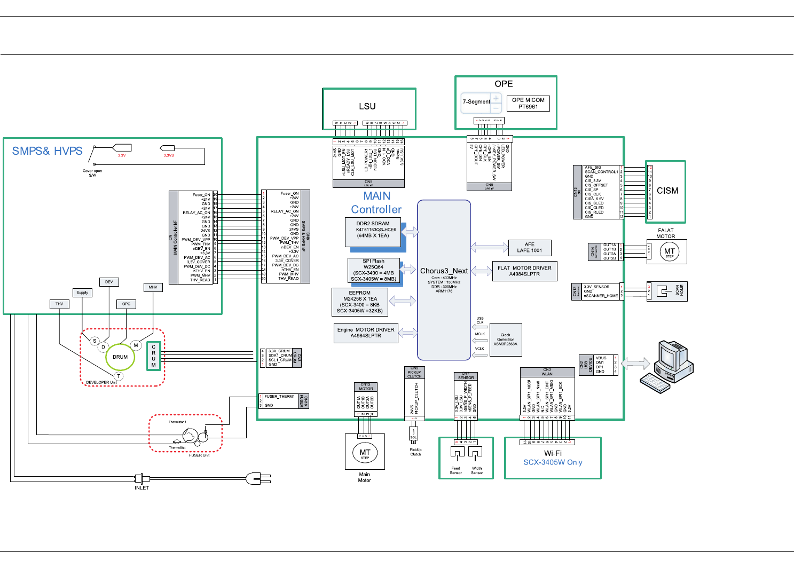Viewport: 794px width, 568px height.
Task: Click the D roller circle
Action: coord(103,347)
